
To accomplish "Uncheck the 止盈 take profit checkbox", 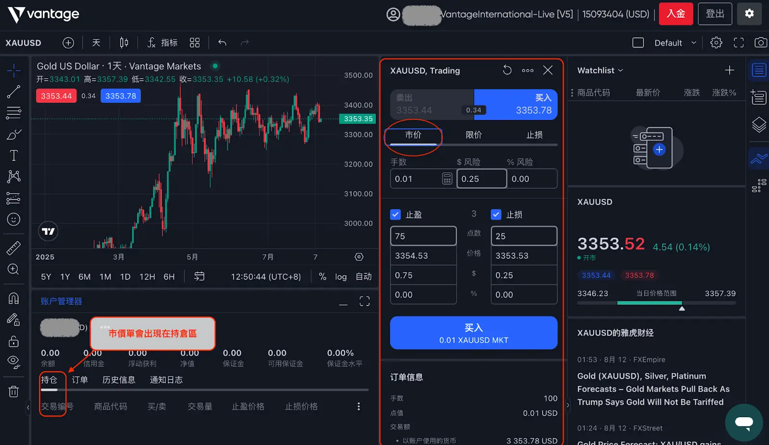I will pyautogui.click(x=396, y=215).
